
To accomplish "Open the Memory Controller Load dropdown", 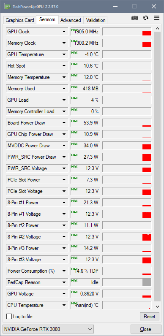I will point(64,111).
